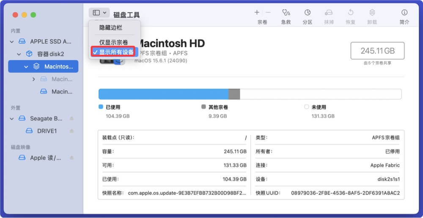Click the 快照 UUID value

tap(345, 193)
